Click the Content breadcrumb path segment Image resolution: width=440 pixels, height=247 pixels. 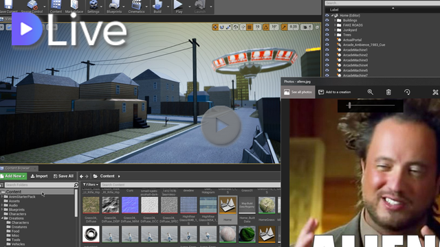pyautogui.click(x=107, y=176)
